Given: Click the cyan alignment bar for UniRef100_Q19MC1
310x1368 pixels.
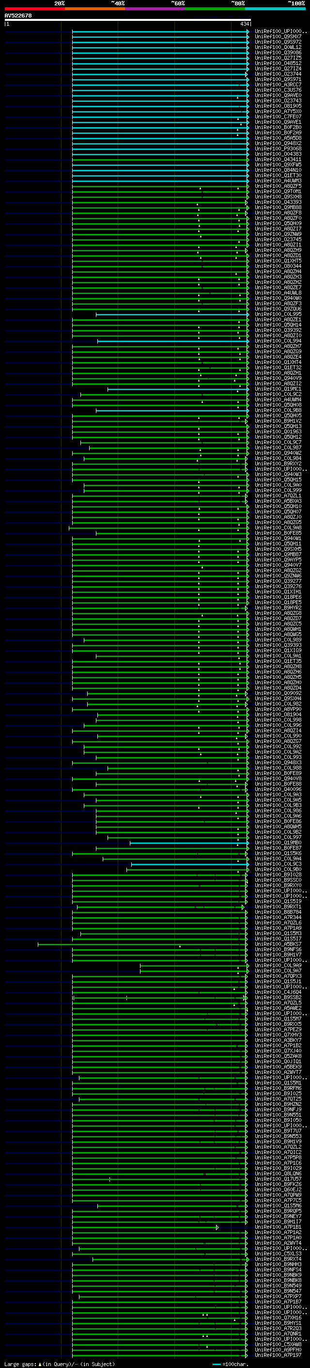Looking at the screenshot, I should click(178, 389).
